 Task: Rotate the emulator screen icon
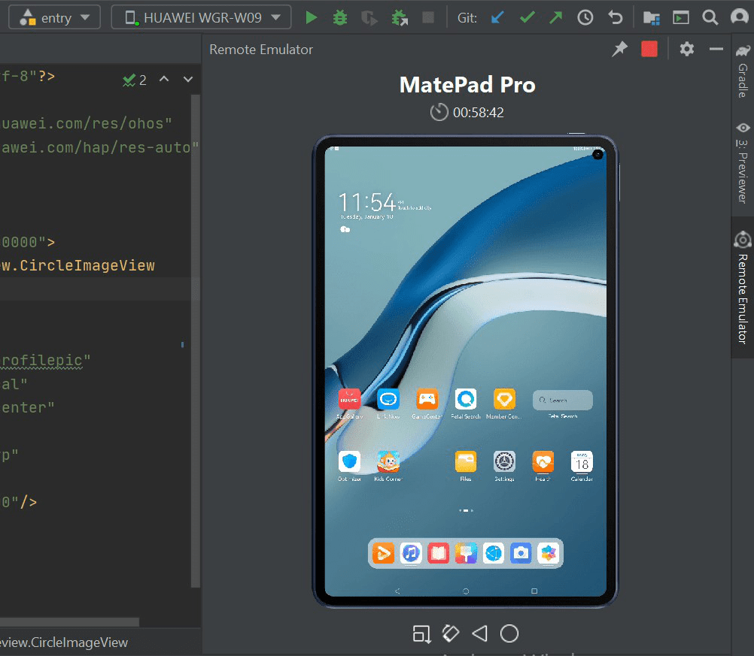pyautogui.click(x=451, y=633)
